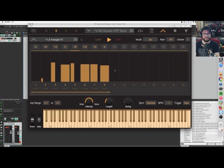
Task: Click step 5 transpose value +8
Action: pyautogui.click(x=75, y=47)
